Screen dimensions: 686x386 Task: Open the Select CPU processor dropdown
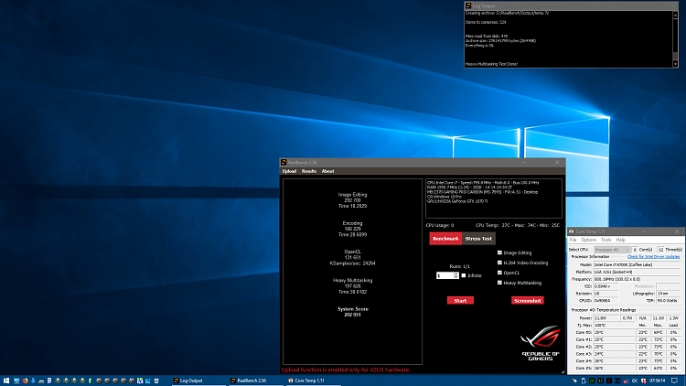[612, 250]
